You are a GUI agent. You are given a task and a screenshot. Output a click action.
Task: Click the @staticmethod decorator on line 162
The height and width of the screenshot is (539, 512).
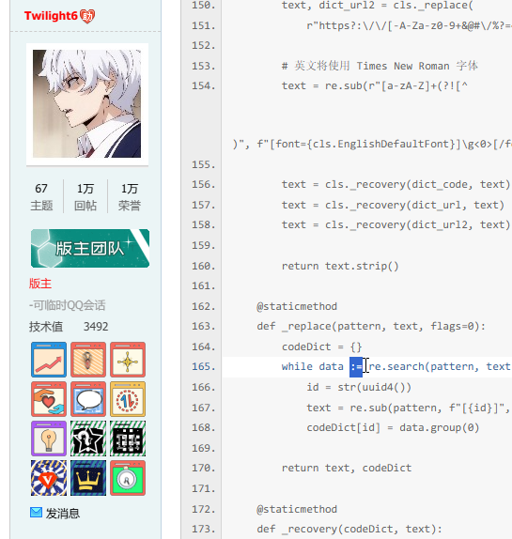point(297,306)
